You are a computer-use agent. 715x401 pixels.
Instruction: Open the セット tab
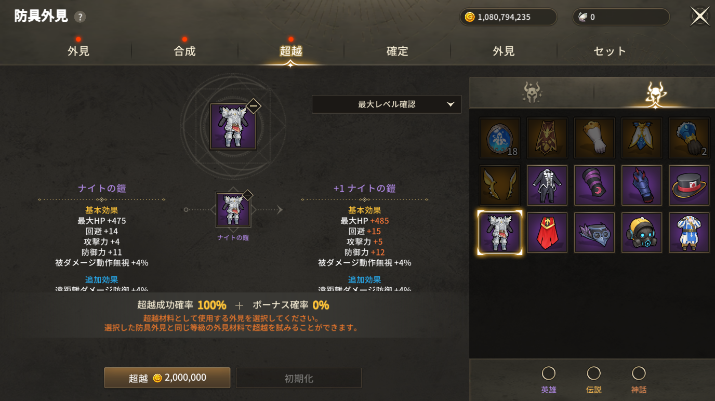click(610, 51)
